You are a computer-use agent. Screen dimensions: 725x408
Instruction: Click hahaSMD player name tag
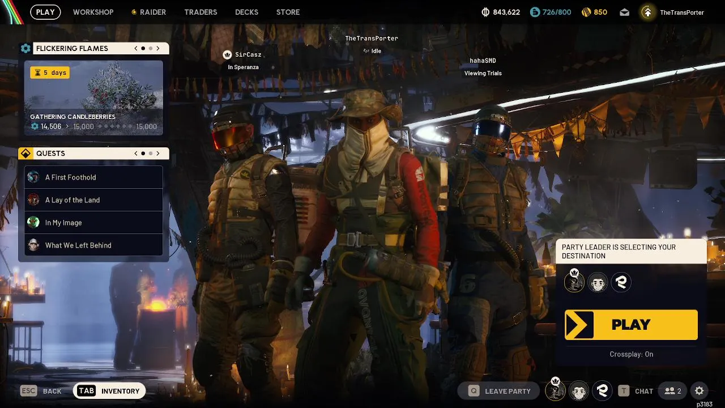[x=483, y=61]
